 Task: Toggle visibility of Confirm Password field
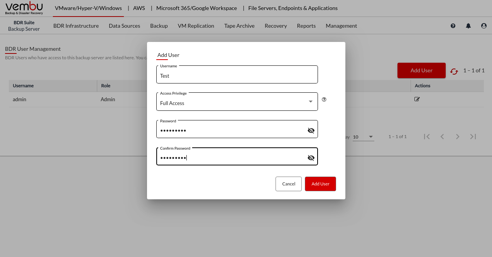coord(311,158)
